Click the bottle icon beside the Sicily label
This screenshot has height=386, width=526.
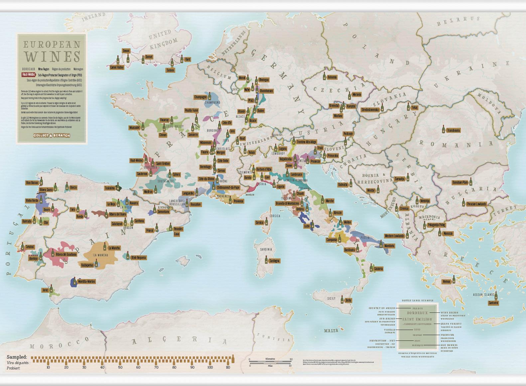(341, 300)
